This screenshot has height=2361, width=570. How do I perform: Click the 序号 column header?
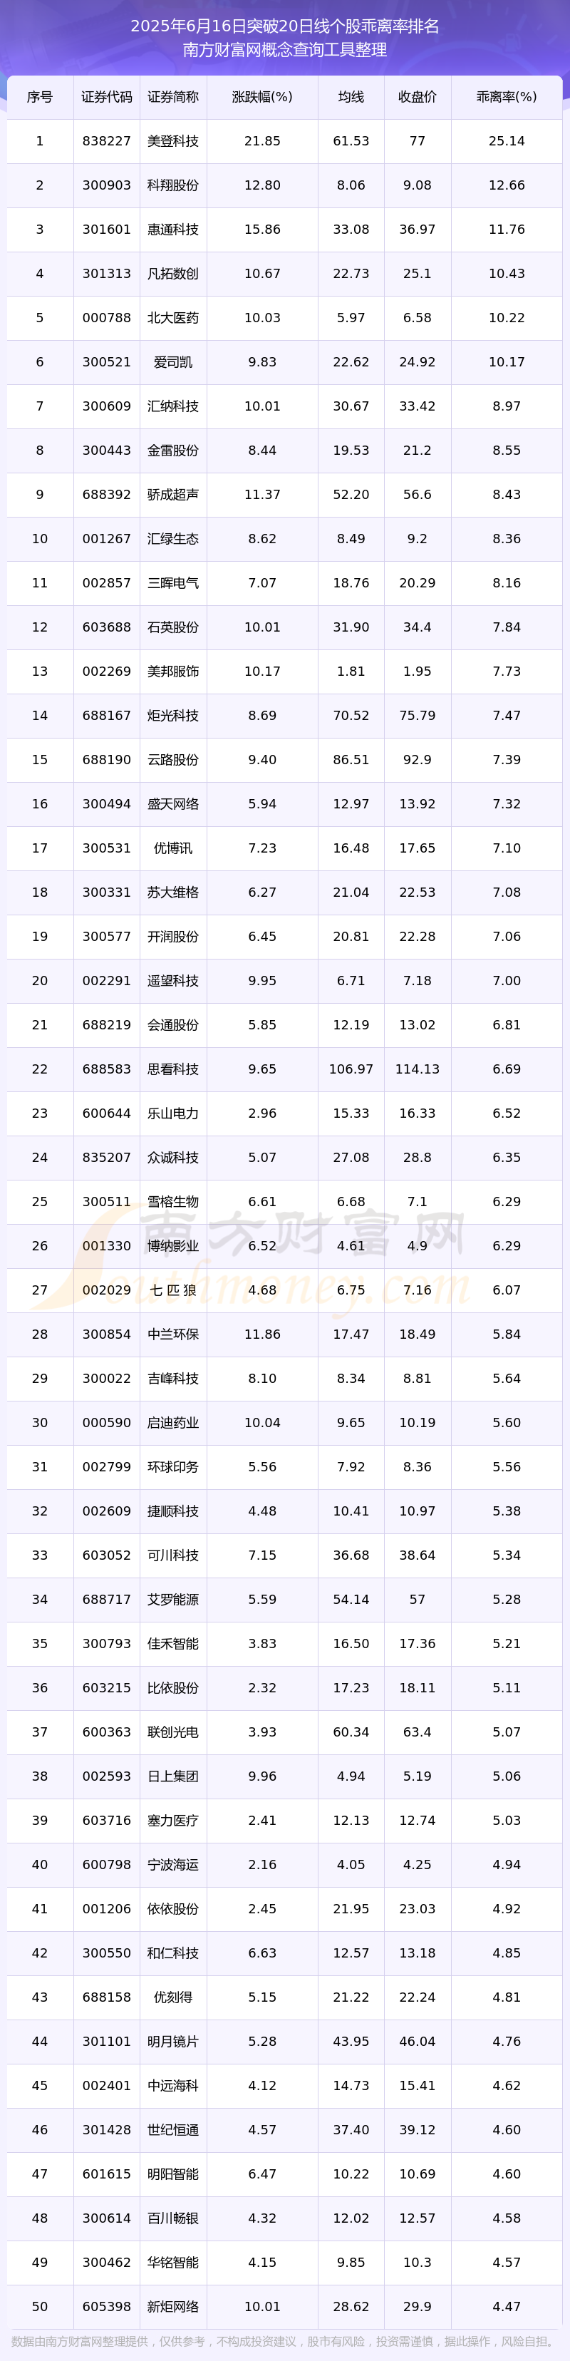click(x=39, y=97)
